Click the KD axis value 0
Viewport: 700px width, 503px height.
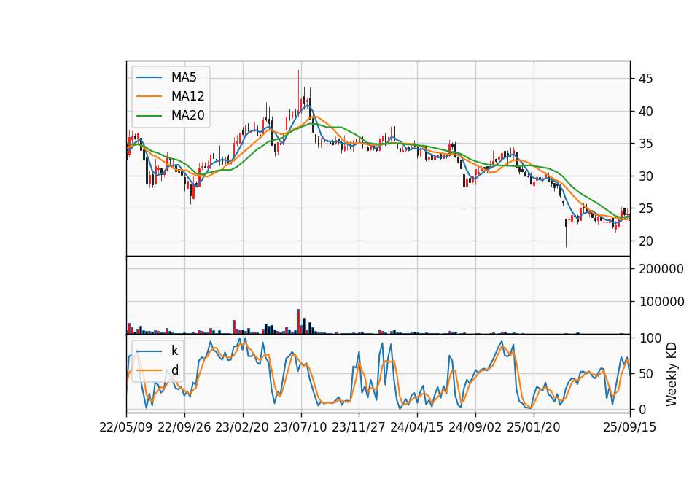pyautogui.click(x=642, y=409)
